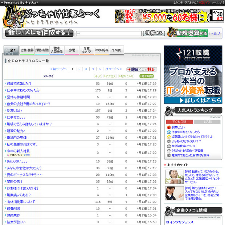
Task: Switch to the 就職・転職 tab
Action: 42,50
